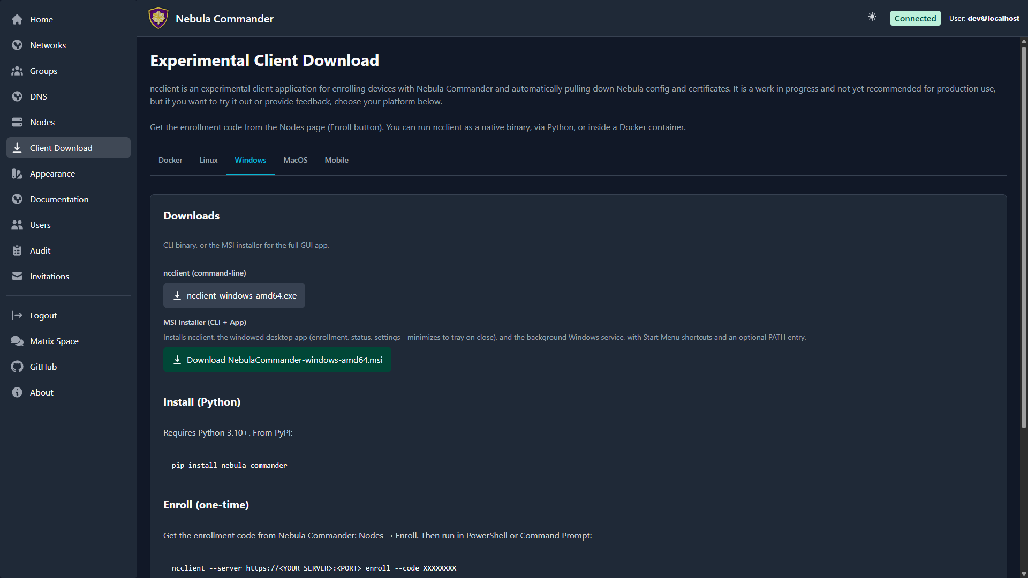Click the Documentation globe icon
The image size is (1028, 578).
point(17,199)
